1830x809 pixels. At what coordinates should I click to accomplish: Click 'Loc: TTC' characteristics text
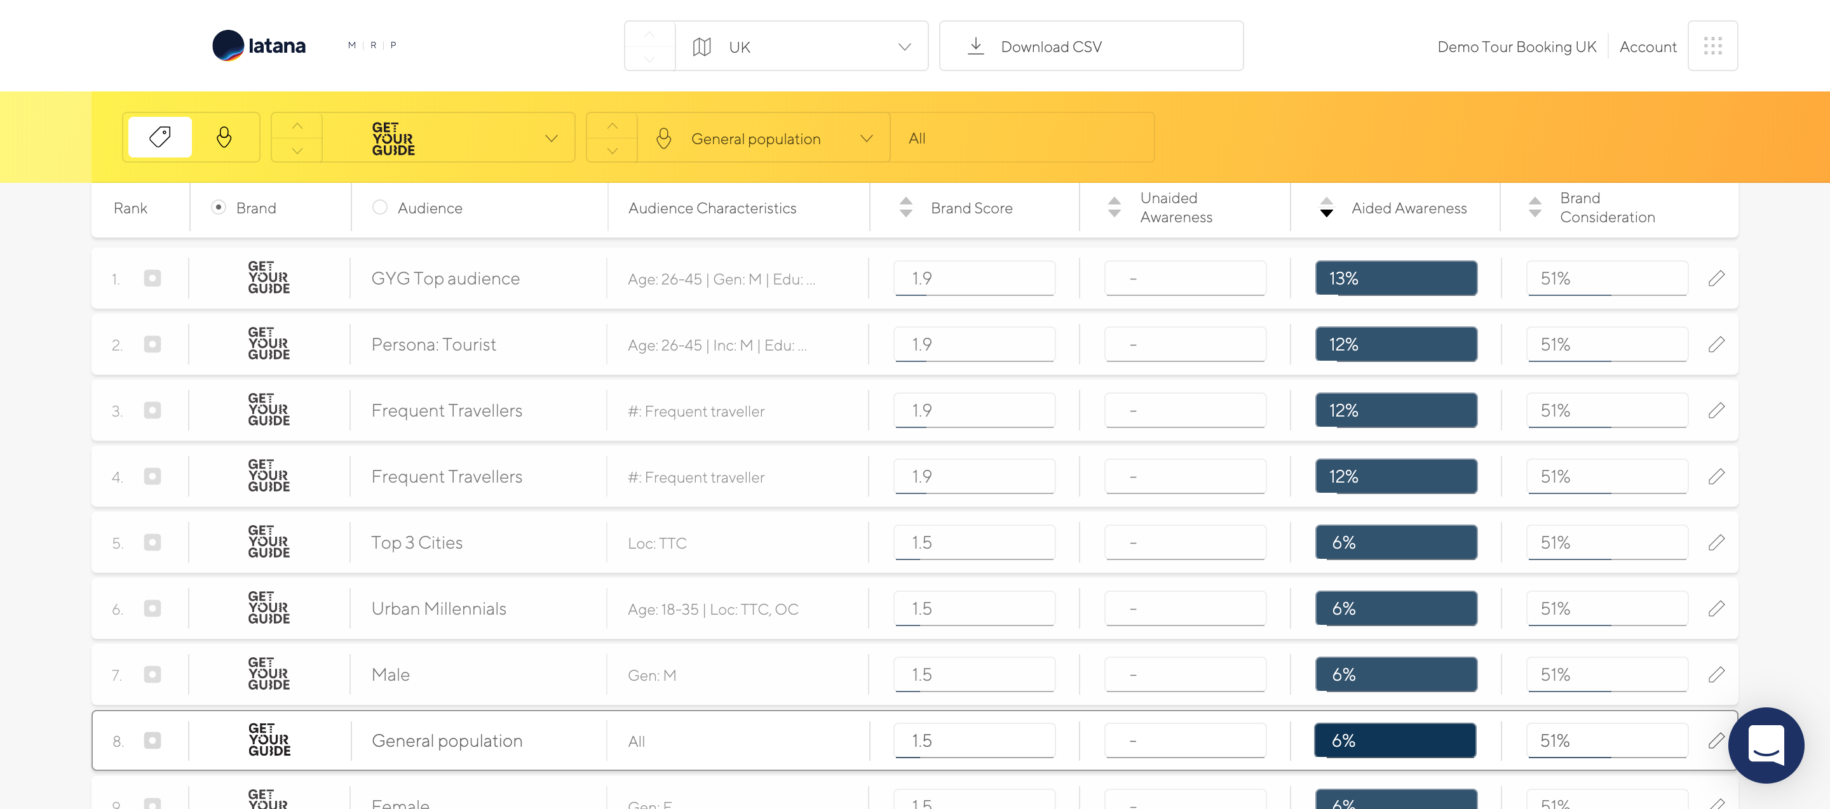click(657, 543)
